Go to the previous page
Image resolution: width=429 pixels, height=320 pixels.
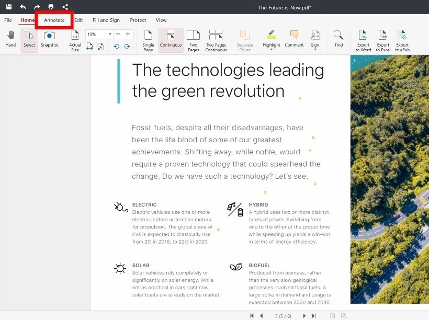[261, 316]
